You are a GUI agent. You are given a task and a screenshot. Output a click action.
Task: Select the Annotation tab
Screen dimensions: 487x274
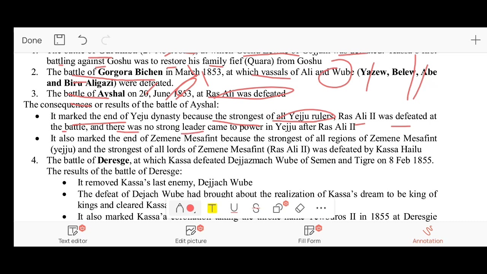pyautogui.click(x=428, y=234)
